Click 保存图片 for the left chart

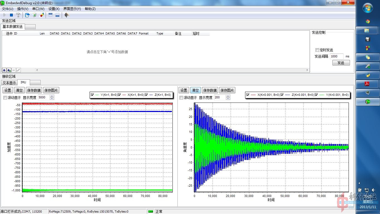[x=51, y=90]
